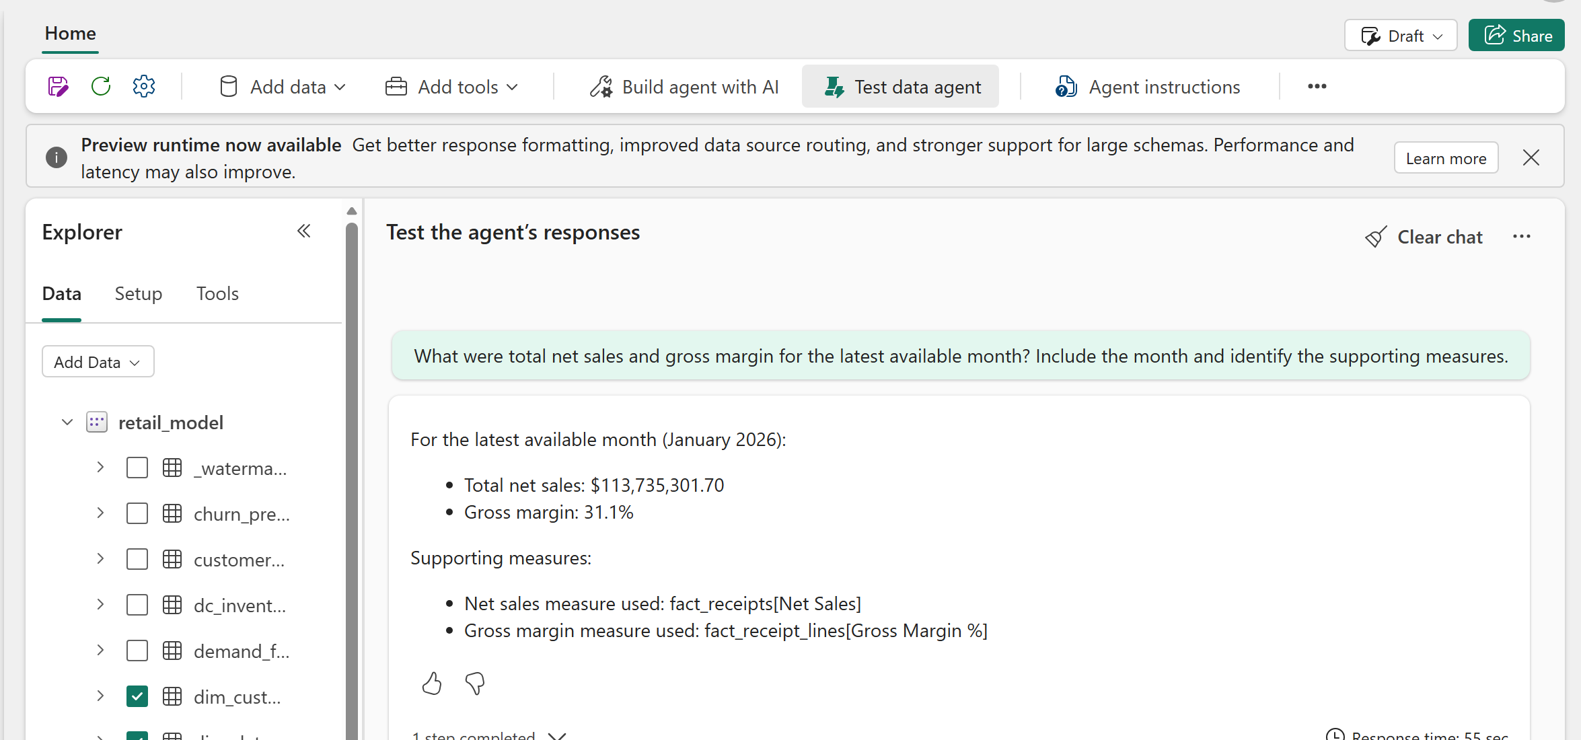1581x740 pixels.
Task: Check the _waterma... table checkbox
Action: tap(137, 468)
